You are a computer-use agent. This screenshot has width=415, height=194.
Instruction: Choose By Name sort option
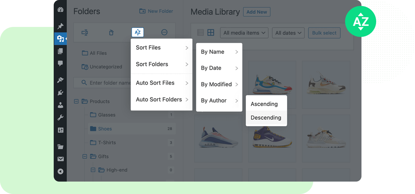pyautogui.click(x=219, y=52)
